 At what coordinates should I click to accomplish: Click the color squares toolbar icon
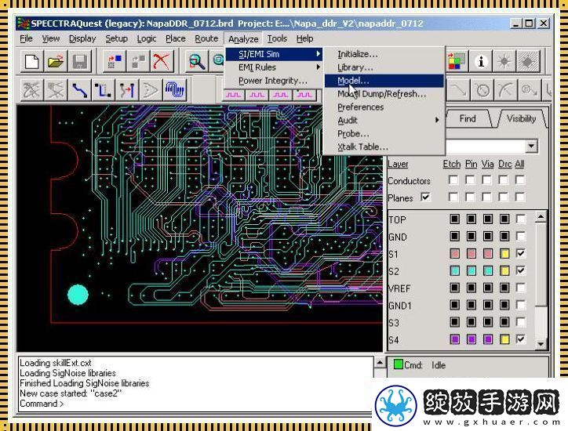click(x=456, y=62)
